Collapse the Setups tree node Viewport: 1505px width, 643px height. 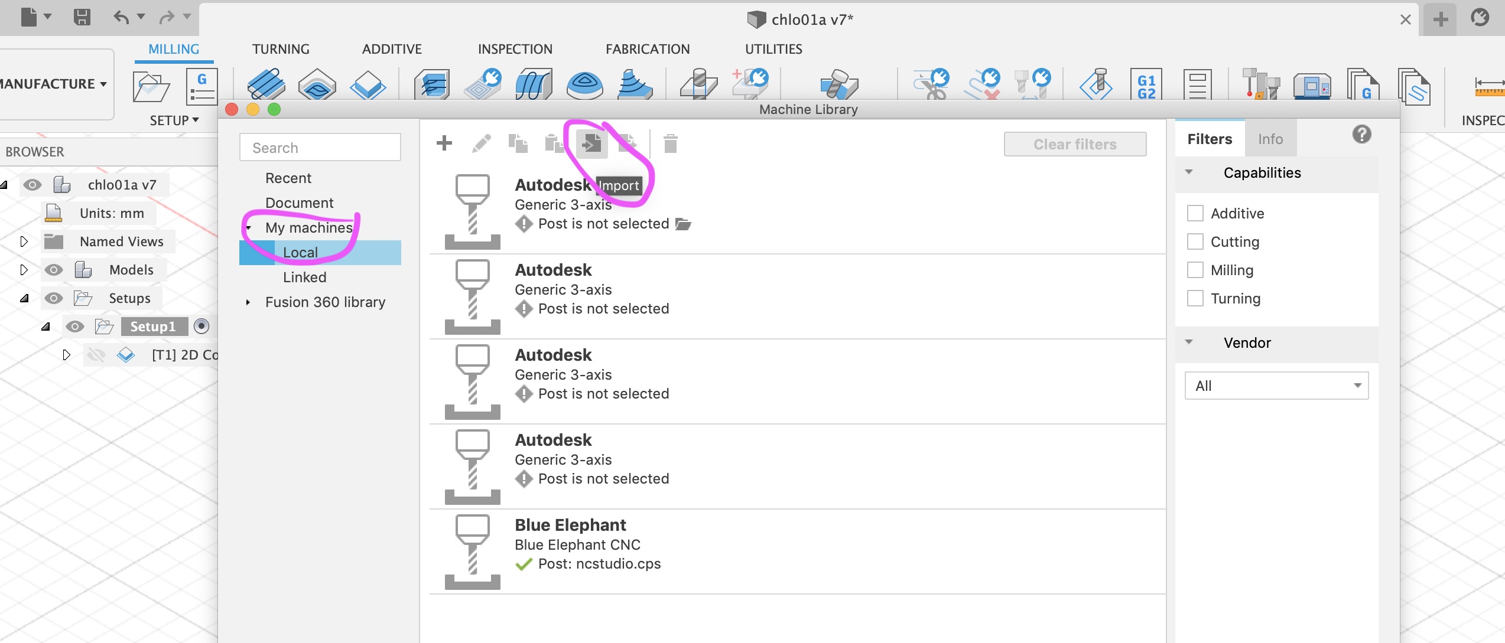click(24, 298)
